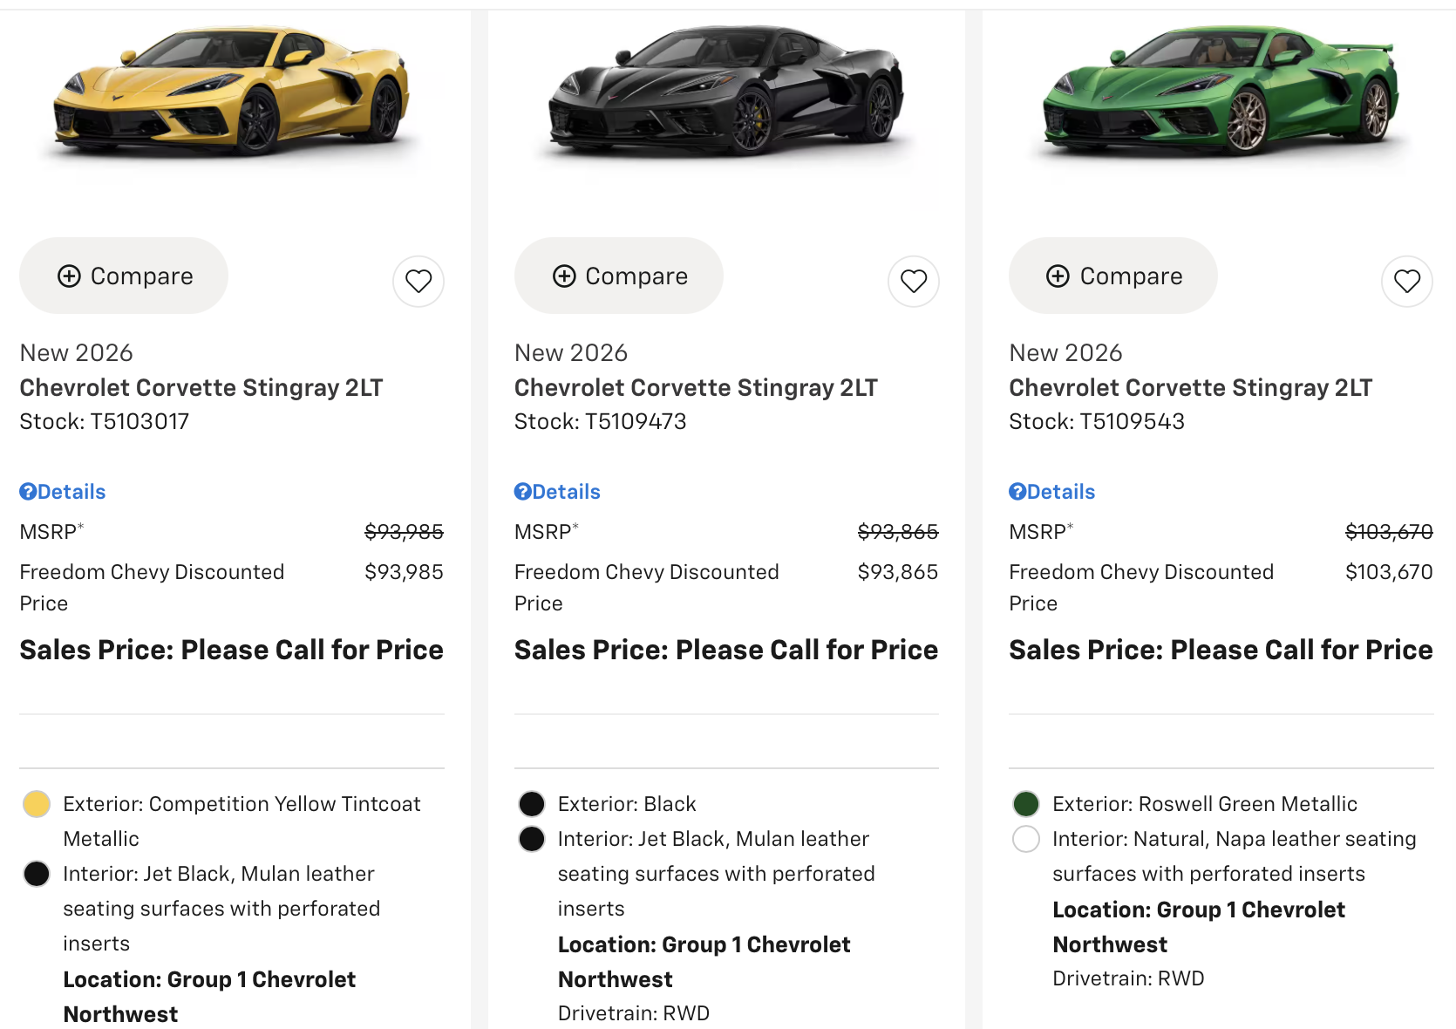Favorite the yellow Corvette with heart icon
1456x1029 pixels.
click(x=418, y=281)
